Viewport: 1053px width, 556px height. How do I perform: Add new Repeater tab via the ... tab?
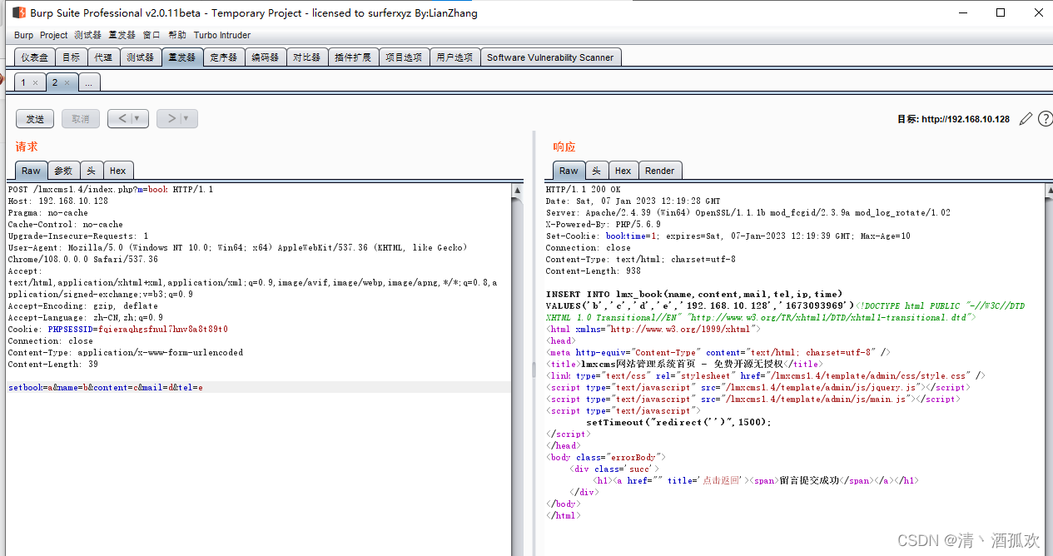pos(88,82)
